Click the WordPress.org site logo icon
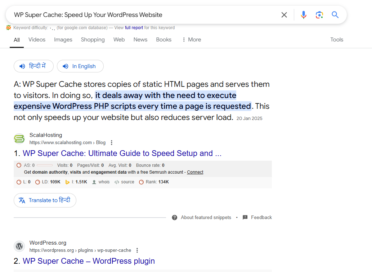This screenshot has height=272, width=372. click(x=19, y=246)
